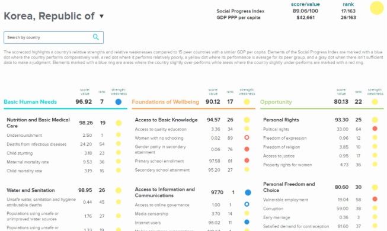Click the Personal Rights component title

pos(281,120)
